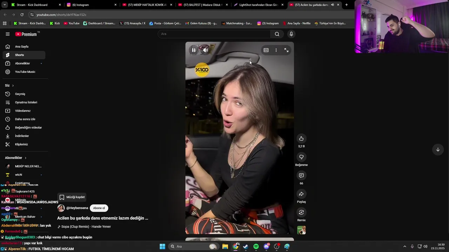This screenshot has height=252, width=449.
Task: Open the tab search dropdown arrow
Action: pos(4,5)
